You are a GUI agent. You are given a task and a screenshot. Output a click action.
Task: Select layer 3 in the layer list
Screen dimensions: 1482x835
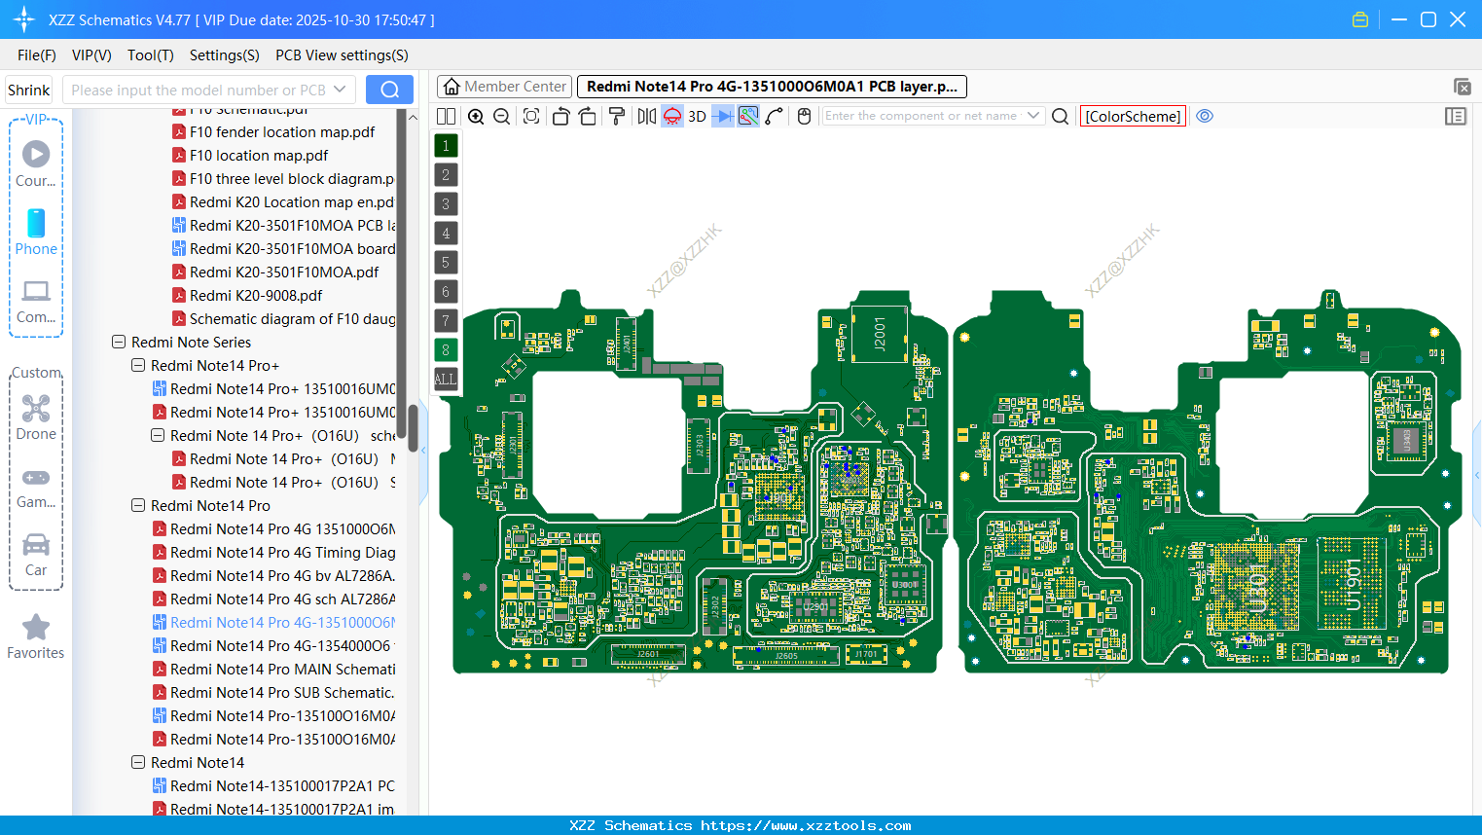coord(446,203)
